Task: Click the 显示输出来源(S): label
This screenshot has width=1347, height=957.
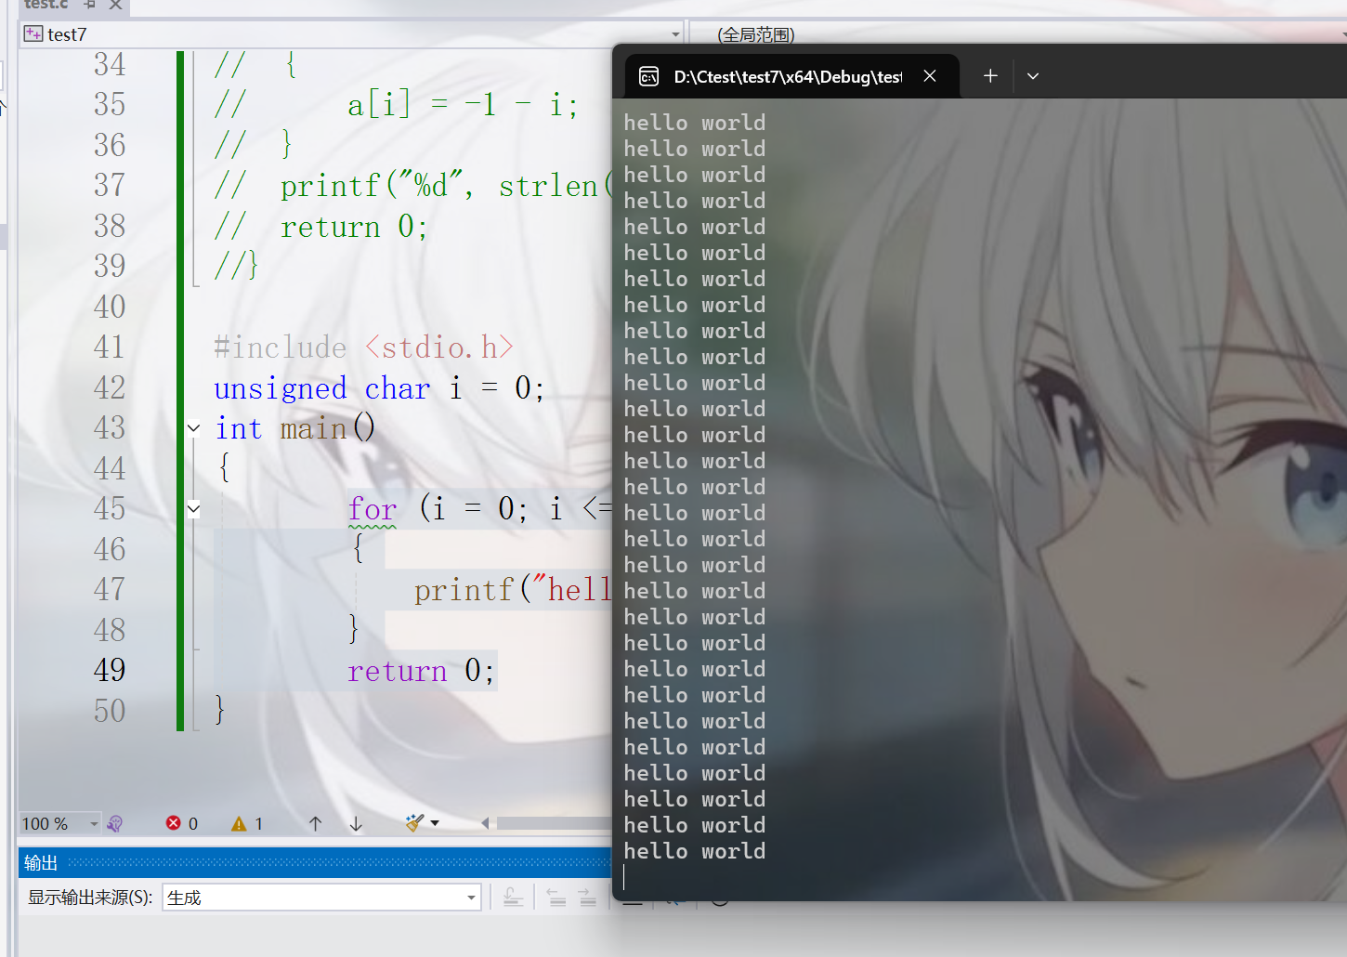Action: coord(90,898)
